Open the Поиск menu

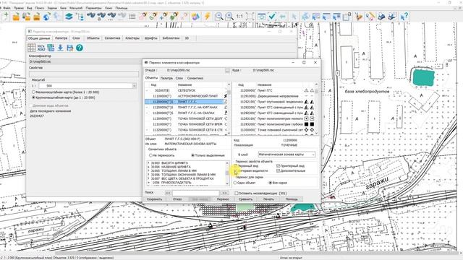(x=39, y=8)
